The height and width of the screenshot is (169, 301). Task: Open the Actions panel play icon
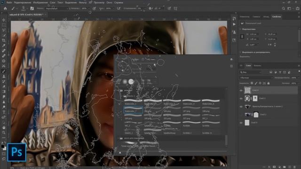[x=234, y=24]
